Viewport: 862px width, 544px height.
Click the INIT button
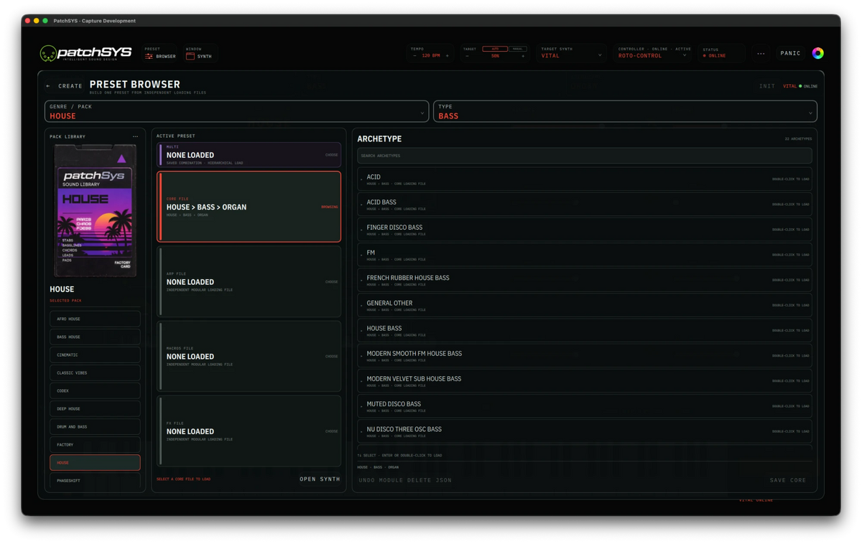coord(767,86)
